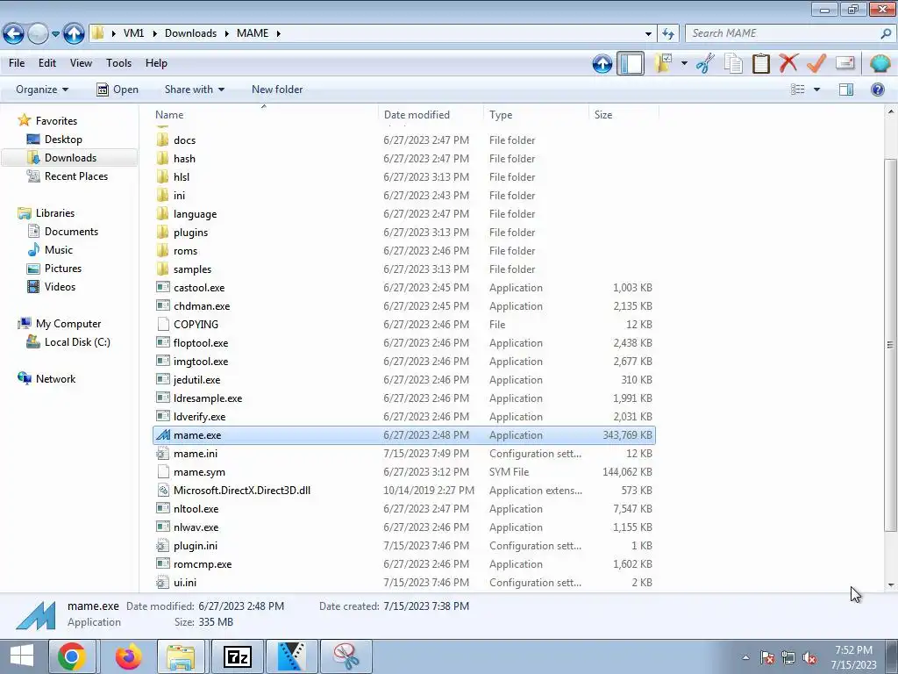Viewport: 898px width, 674px height.
Task: Click the folder options toolbar icon
Action: tap(663, 63)
